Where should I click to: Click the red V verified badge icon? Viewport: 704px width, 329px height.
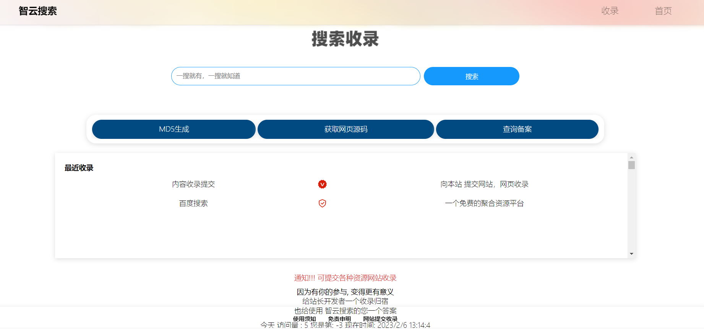(322, 184)
